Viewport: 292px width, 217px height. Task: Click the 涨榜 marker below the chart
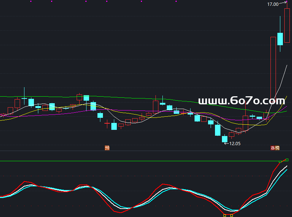click(x=275, y=148)
